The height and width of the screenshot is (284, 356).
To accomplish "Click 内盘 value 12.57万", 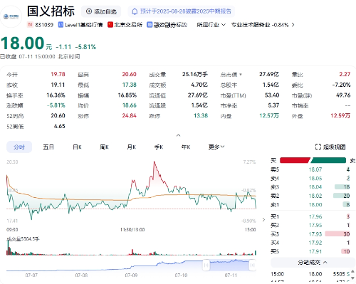I will (269, 115).
